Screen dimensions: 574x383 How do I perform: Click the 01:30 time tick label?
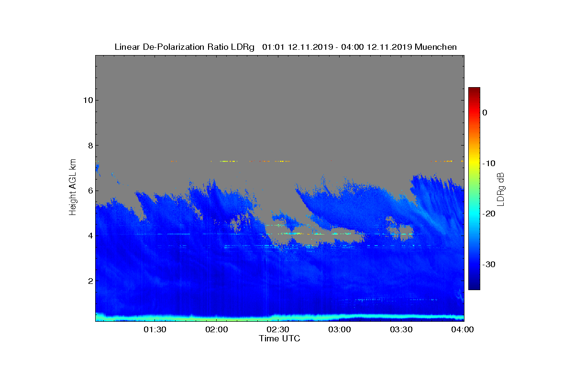coord(155,329)
